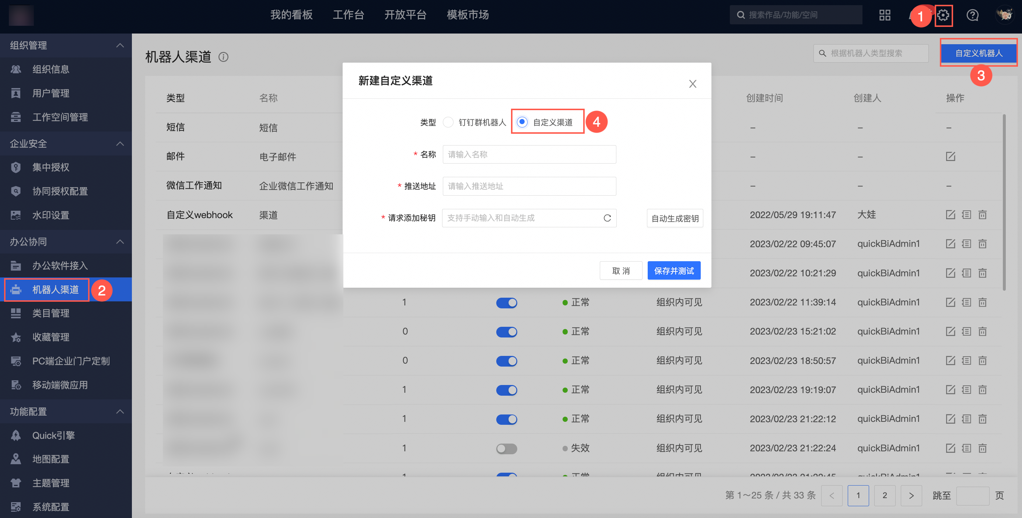Delete the 2023/02/23 18:50:57 row
1022x518 pixels.
click(x=982, y=361)
